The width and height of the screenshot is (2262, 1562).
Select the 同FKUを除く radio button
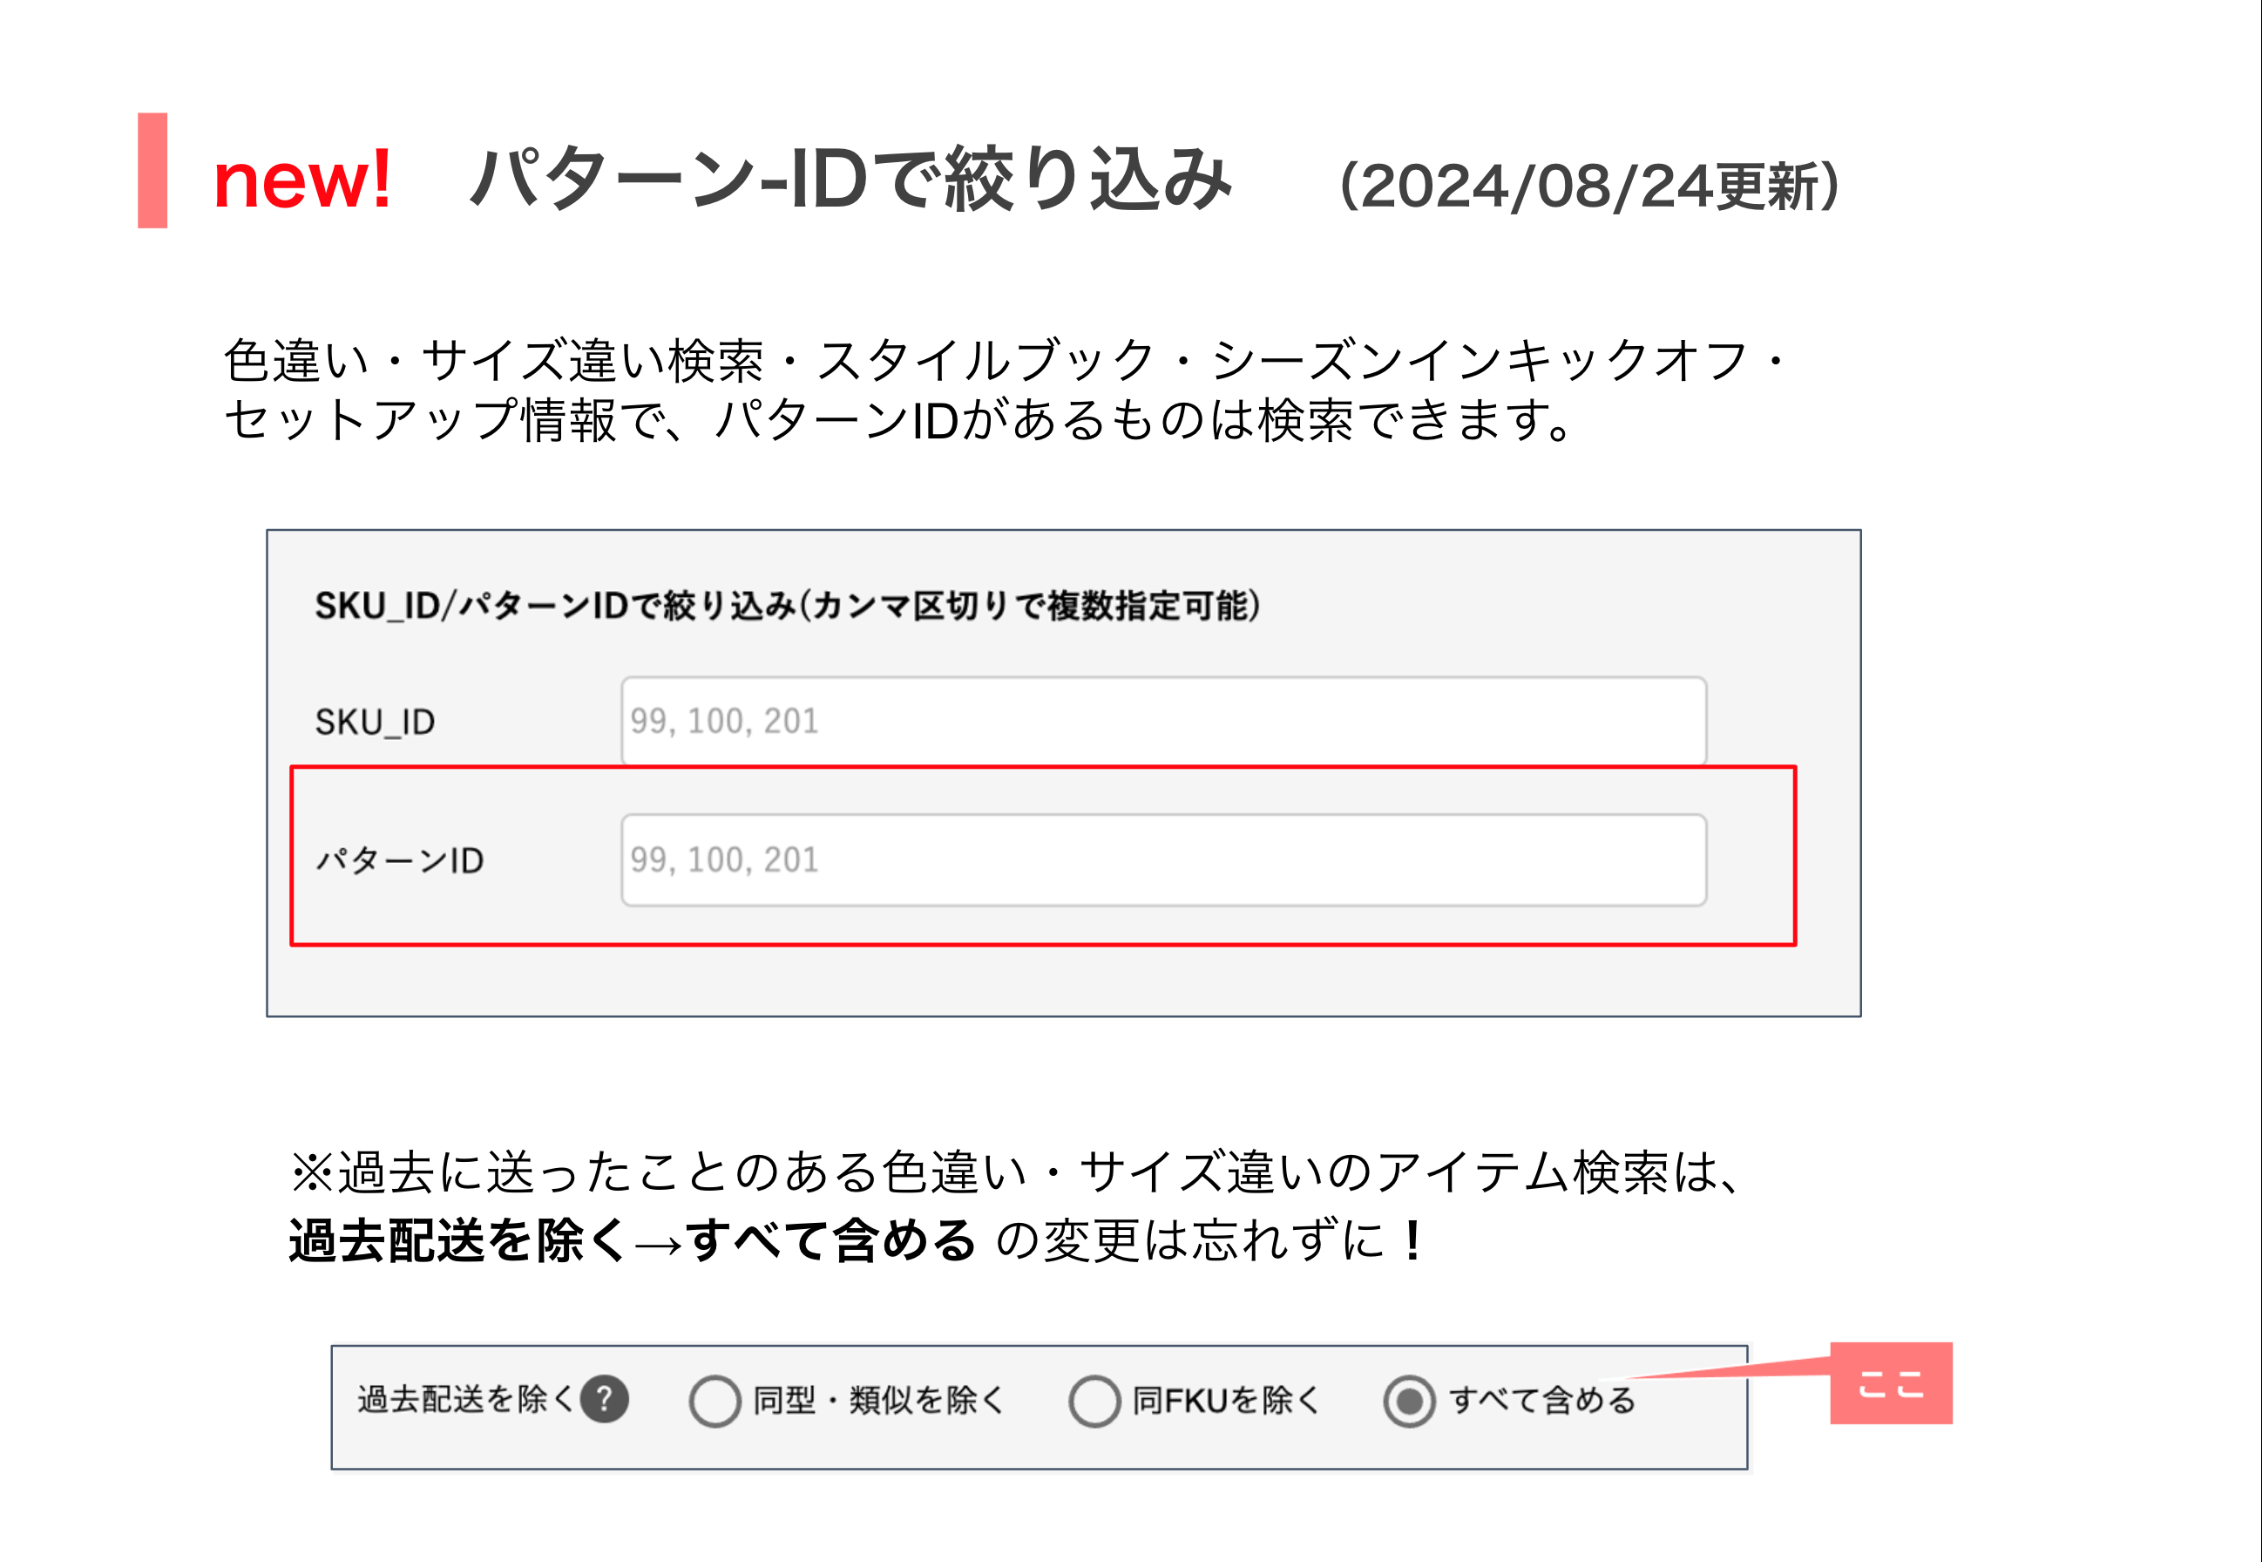(x=1094, y=1401)
